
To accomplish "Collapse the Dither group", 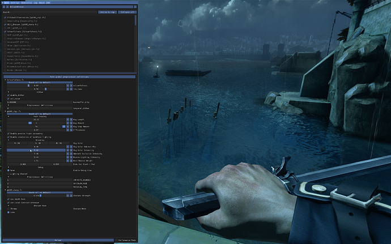I will click(8, 92).
